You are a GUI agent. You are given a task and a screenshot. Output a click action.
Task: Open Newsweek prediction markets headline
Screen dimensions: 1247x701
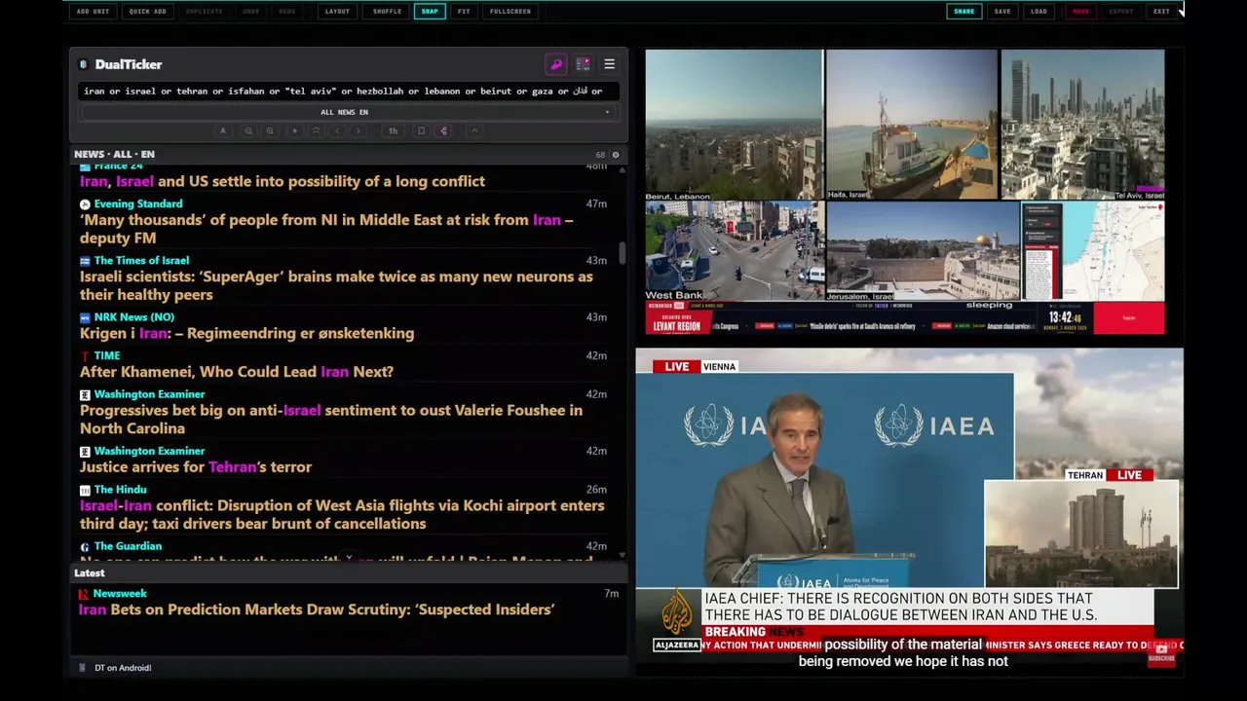317,609
